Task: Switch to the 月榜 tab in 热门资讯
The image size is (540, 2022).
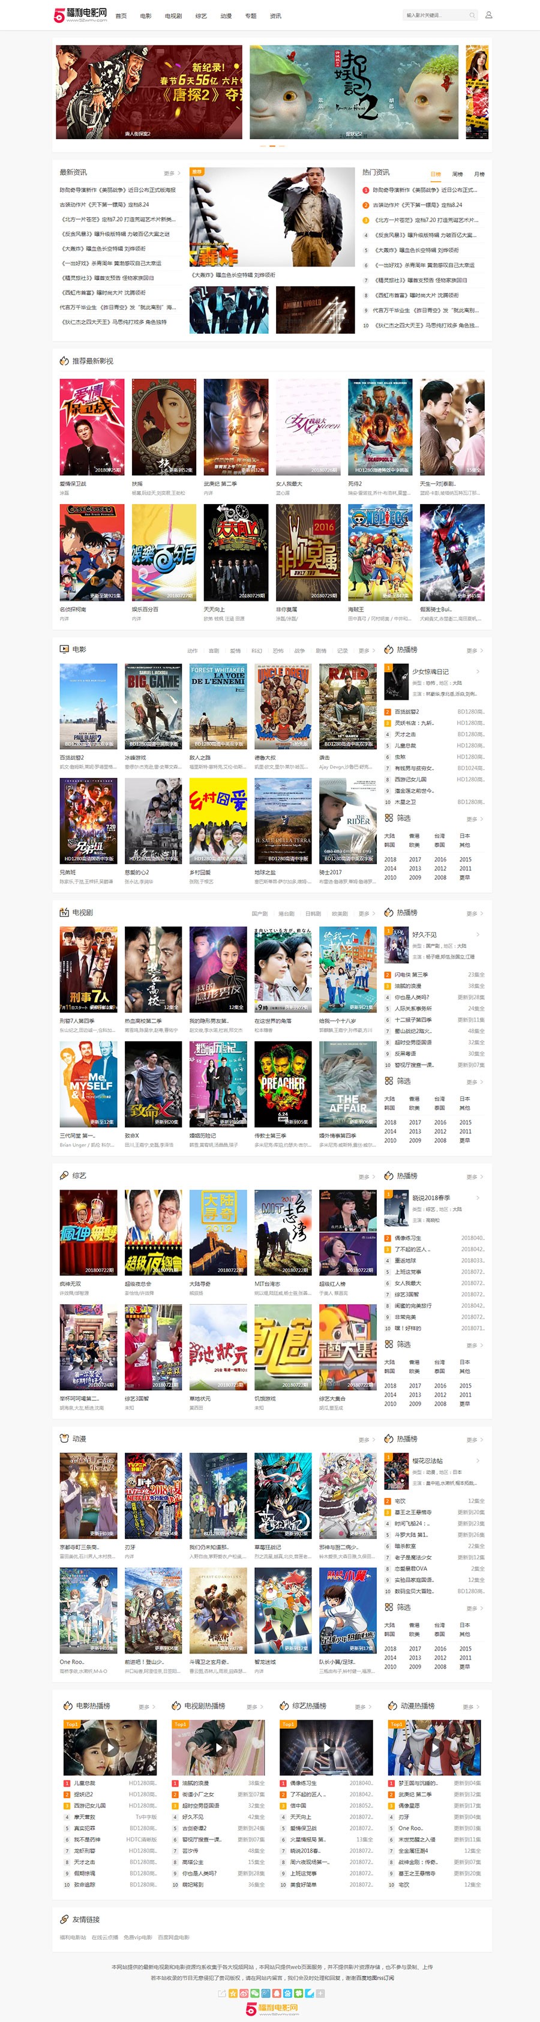Action: 479,173
